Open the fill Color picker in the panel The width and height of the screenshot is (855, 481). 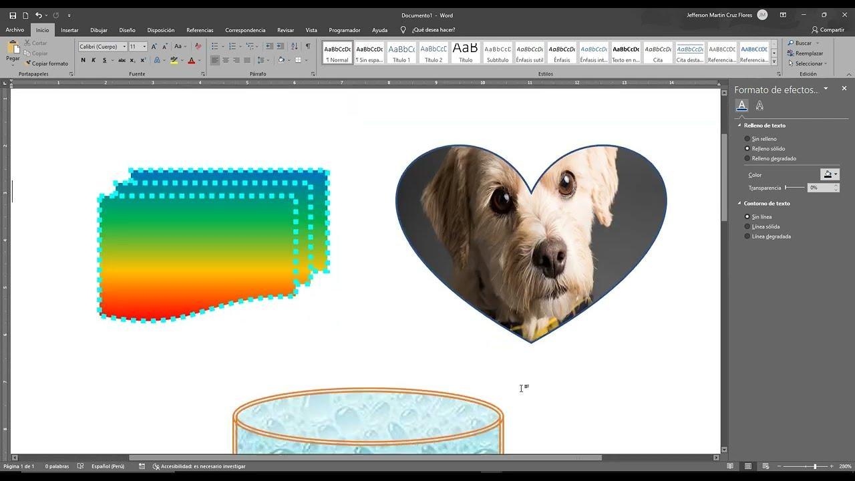pyautogui.click(x=829, y=174)
